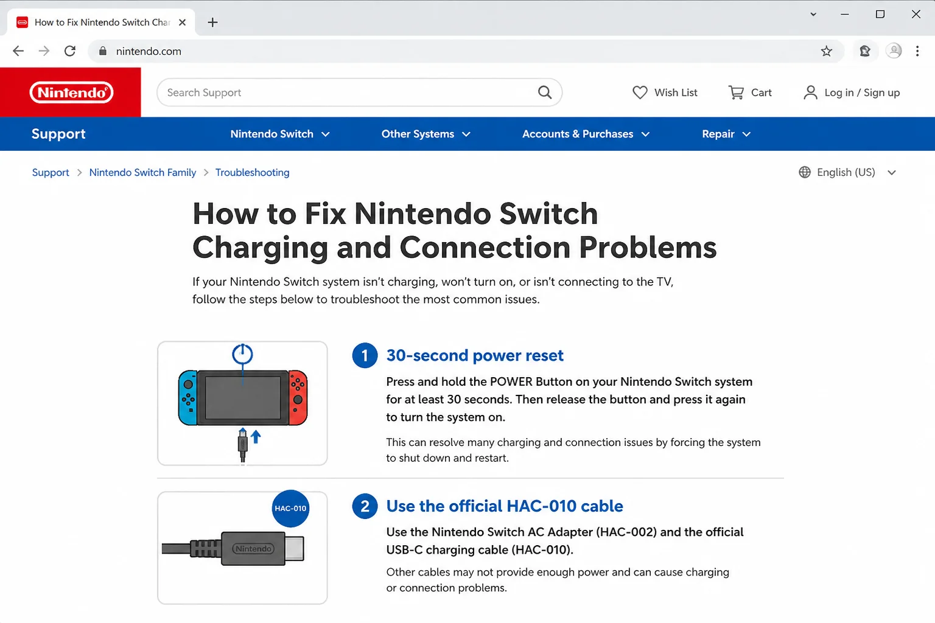Open the English (US) language dropdown

coord(847,172)
